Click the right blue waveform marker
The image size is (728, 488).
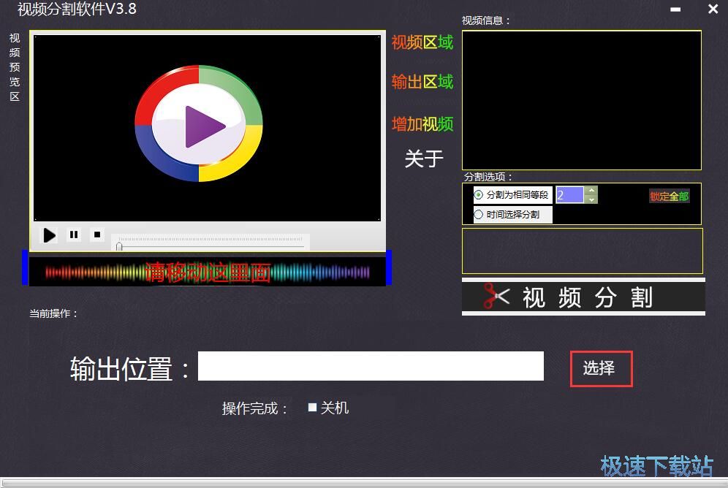[x=389, y=268]
